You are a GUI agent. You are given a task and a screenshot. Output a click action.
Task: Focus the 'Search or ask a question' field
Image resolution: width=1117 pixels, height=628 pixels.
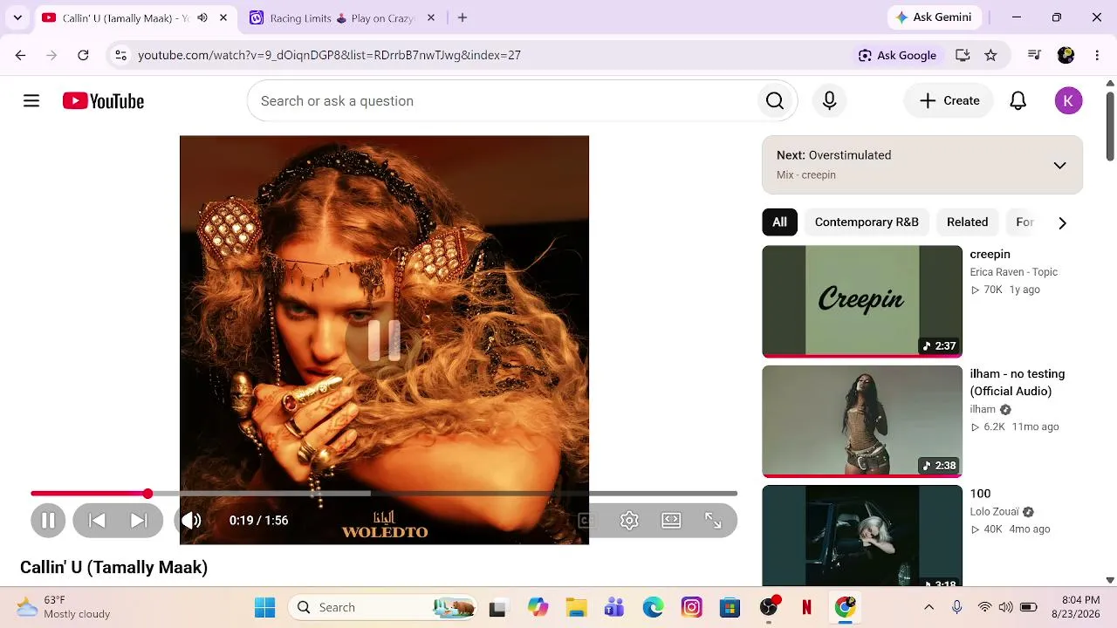tap(502, 101)
